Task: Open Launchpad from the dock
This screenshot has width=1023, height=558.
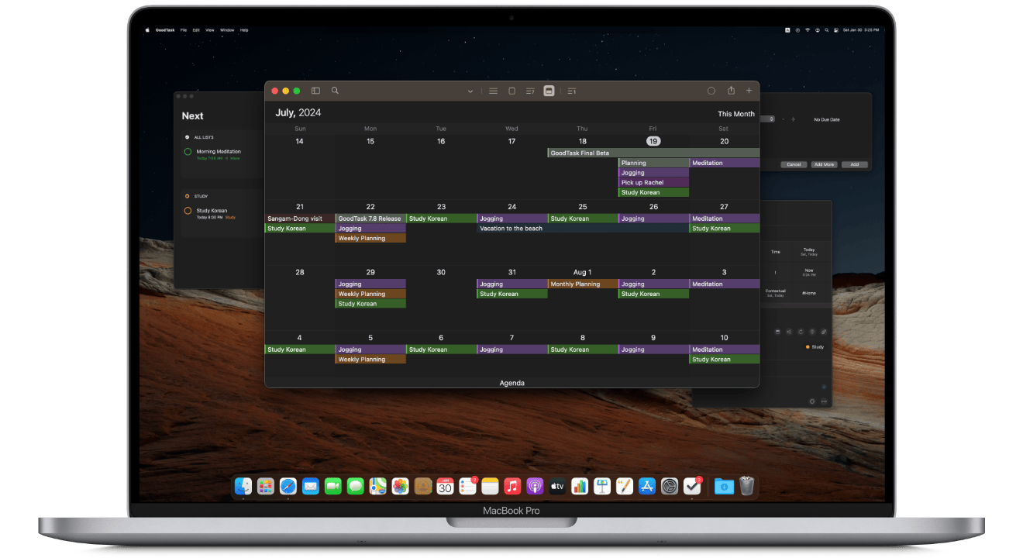Action: [266, 486]
